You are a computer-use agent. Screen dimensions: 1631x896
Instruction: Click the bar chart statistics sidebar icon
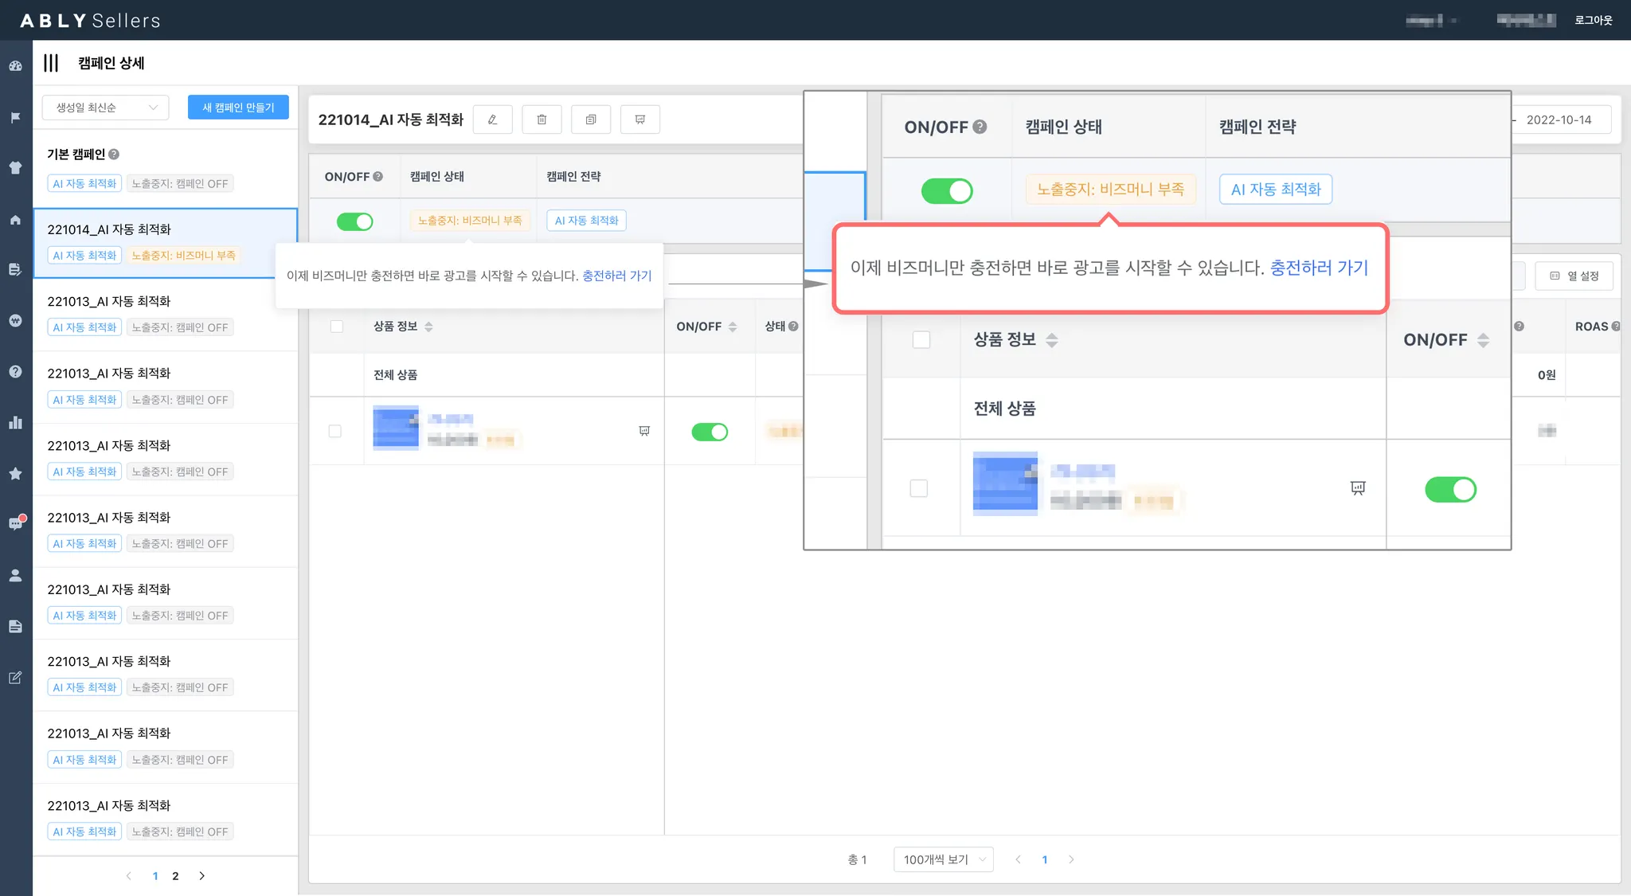click(x=15, y=422)
